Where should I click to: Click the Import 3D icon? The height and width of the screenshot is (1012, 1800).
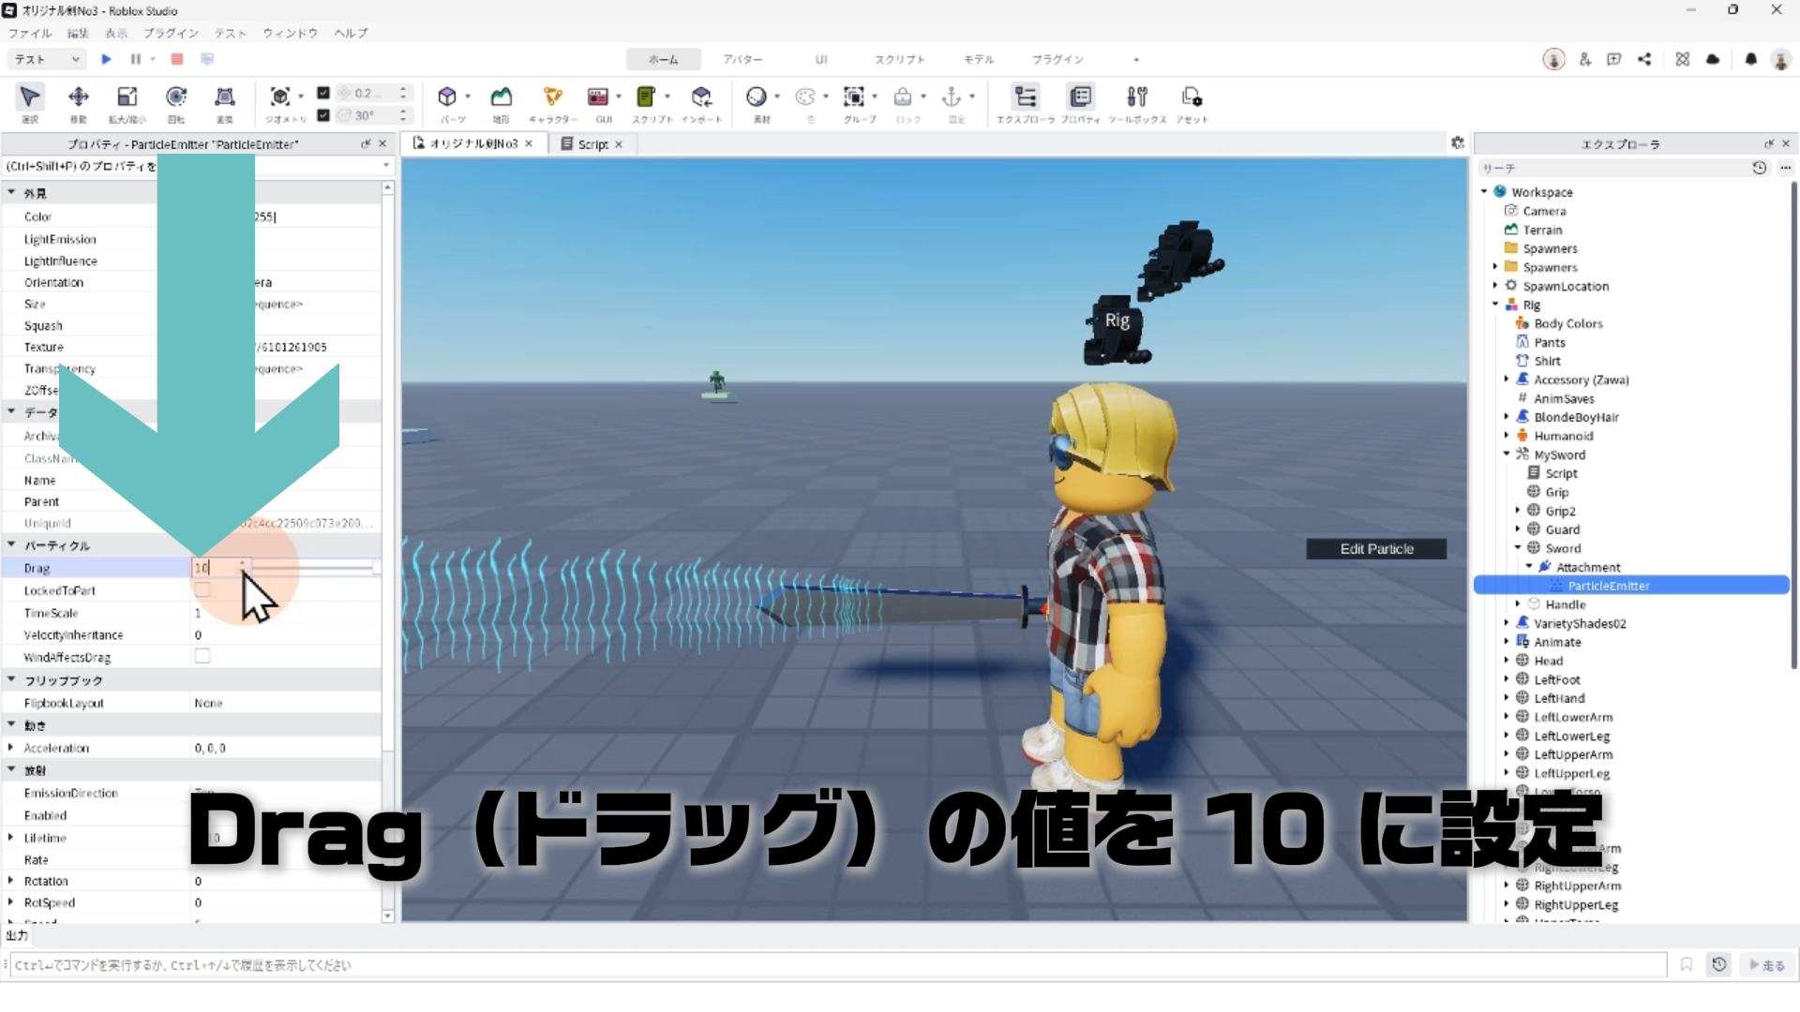pos(701,97)
